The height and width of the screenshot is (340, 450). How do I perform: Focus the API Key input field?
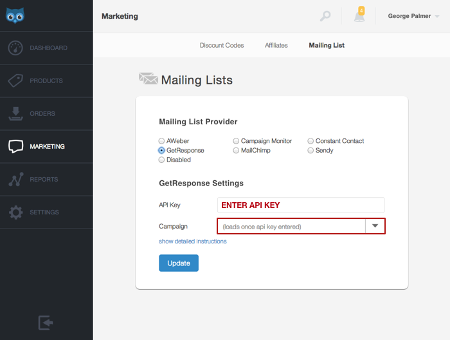pos(301,205)
